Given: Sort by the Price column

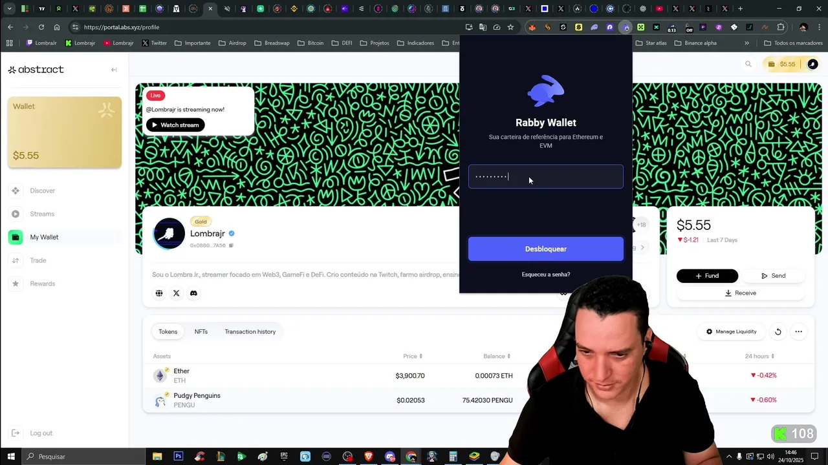Looking at the screenshot, I should pos(413,356).
